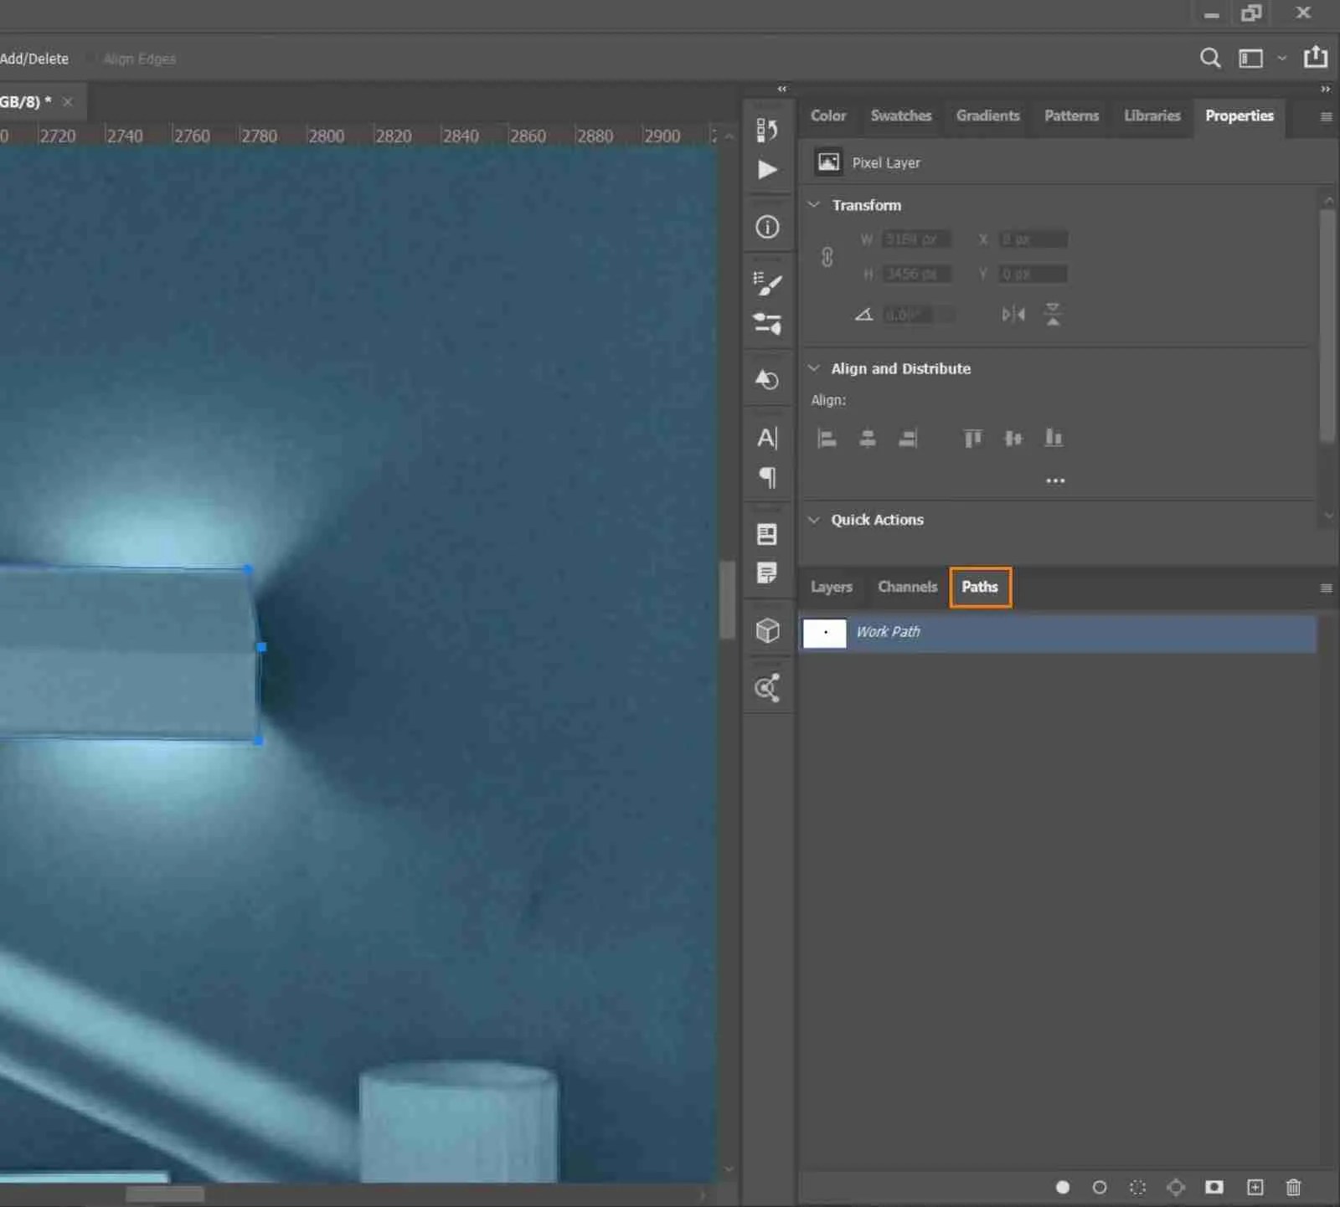This screenshot has height=1207, width=1340.
Task: Click the search magnifier icon
Action: pyautogui.click(x=1210, y=58)
